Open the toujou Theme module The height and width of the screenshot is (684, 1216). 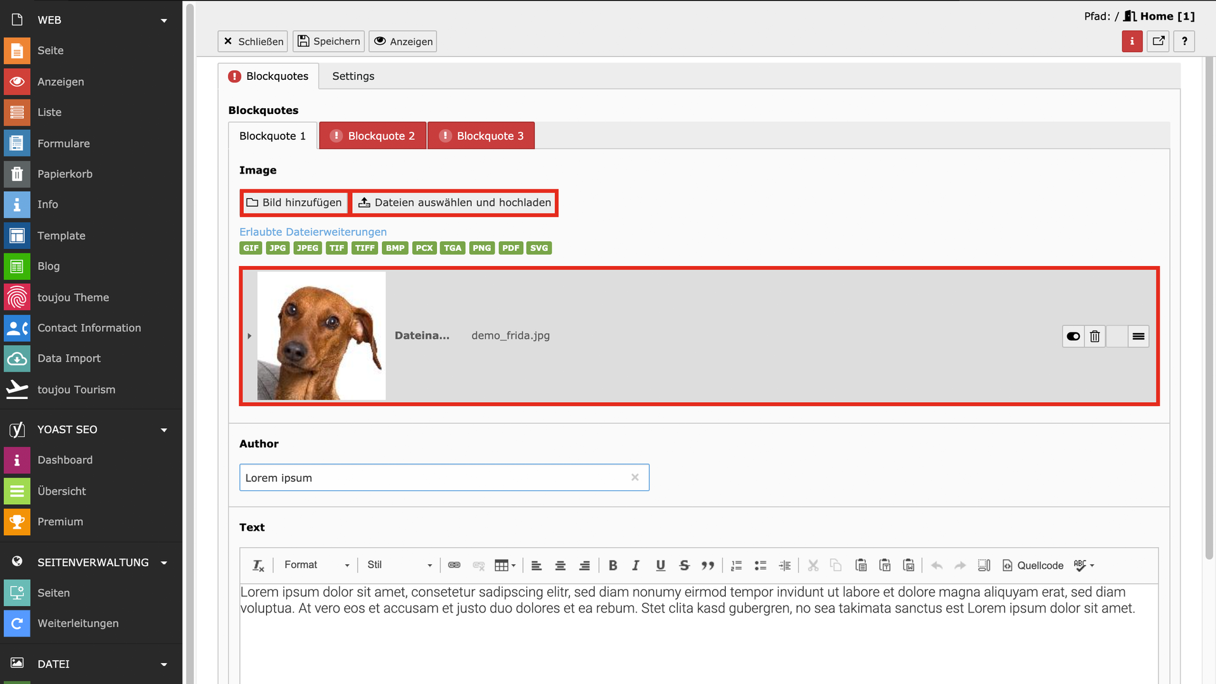pos(73,298)
